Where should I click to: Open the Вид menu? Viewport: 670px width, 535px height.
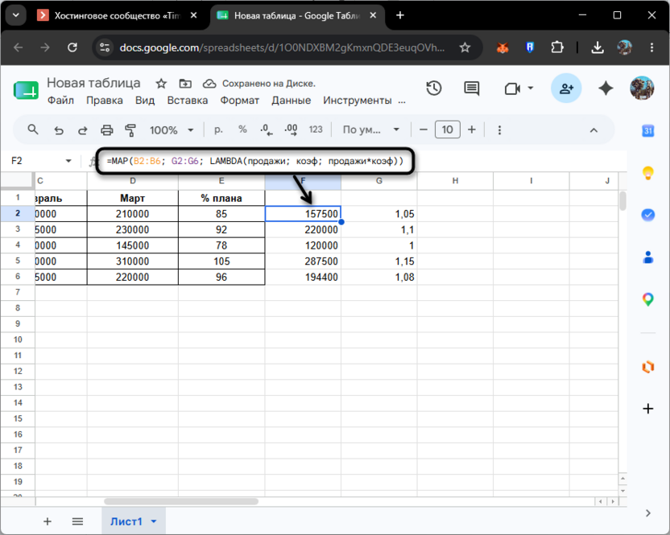pyautogui.click(x=145, y=101)
